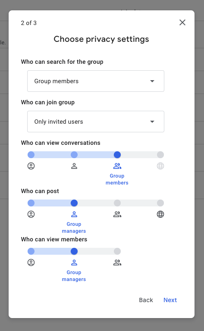Go to next step with Next
The width and height of the screenshot is (204, 331).
(x=170, y=300)
